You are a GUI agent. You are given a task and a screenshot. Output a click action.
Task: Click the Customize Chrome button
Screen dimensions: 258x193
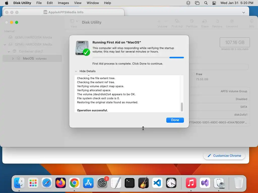[224, 156]
